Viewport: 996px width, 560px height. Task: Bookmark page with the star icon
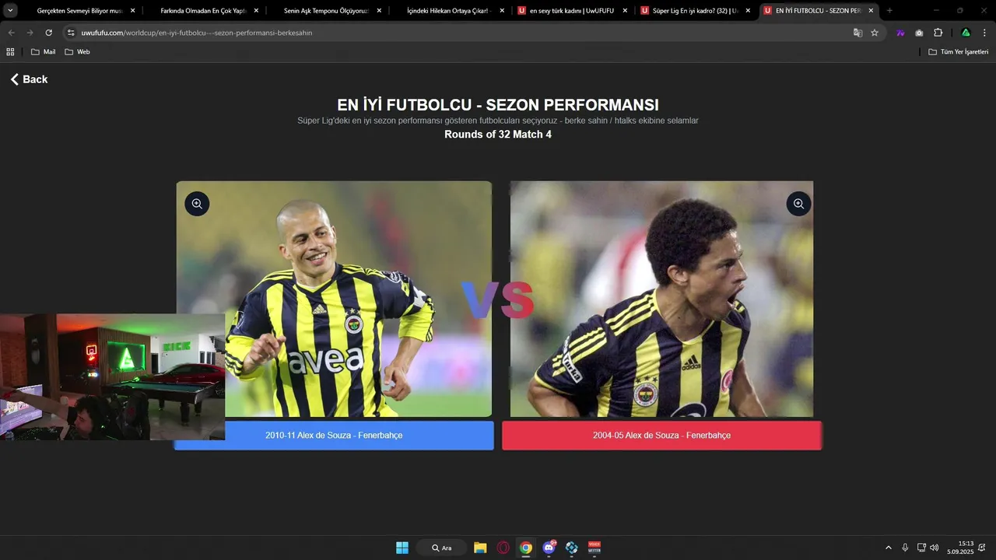click(x=875, y=33)
